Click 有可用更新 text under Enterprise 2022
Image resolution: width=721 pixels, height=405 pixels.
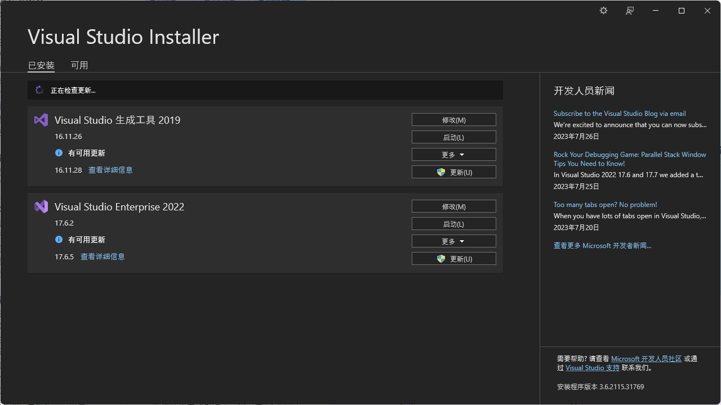click(87, 240)
